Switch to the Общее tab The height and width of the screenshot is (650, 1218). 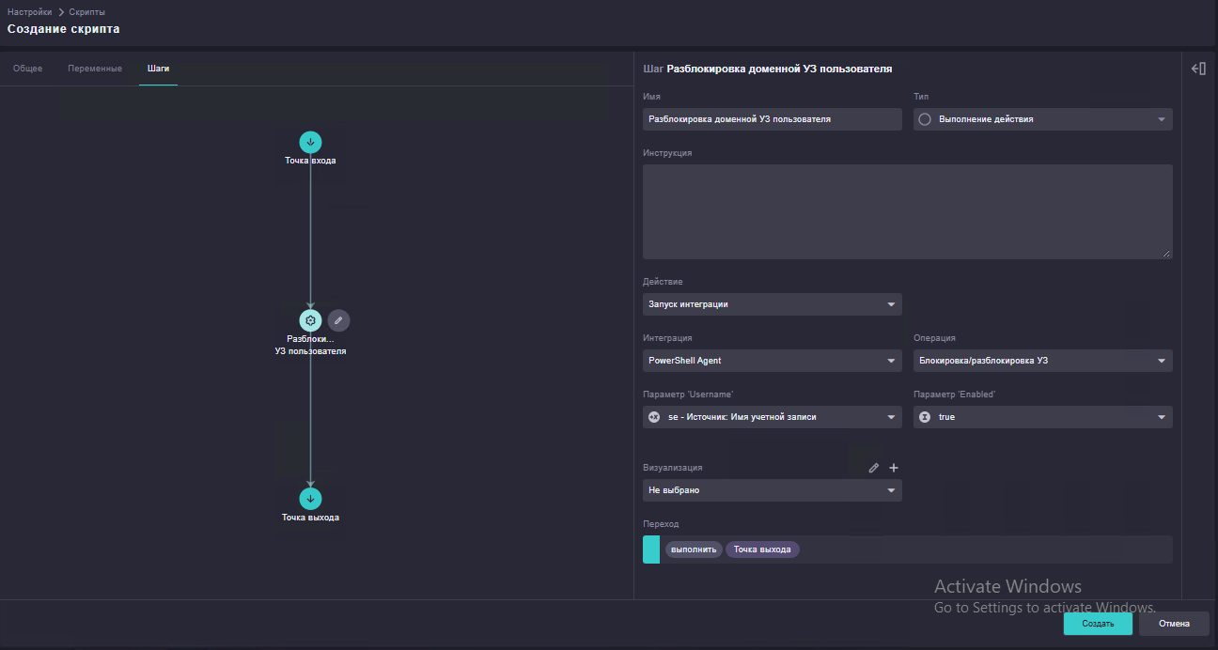point(27,69)
